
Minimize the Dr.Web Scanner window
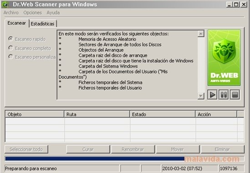pyautogui.click(x=229, y=5)
